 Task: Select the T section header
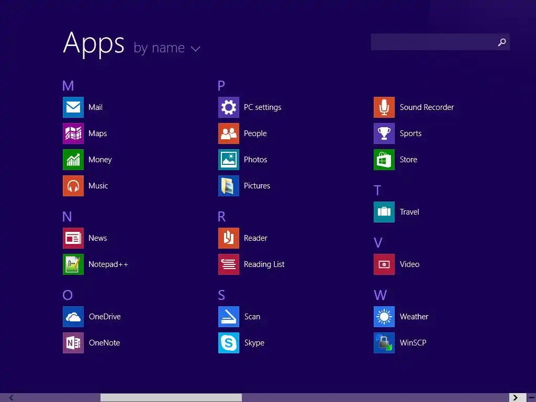377,191
